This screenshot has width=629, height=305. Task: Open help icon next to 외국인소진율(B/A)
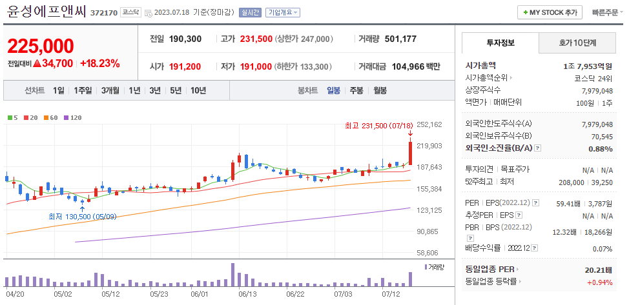(538, 148)
